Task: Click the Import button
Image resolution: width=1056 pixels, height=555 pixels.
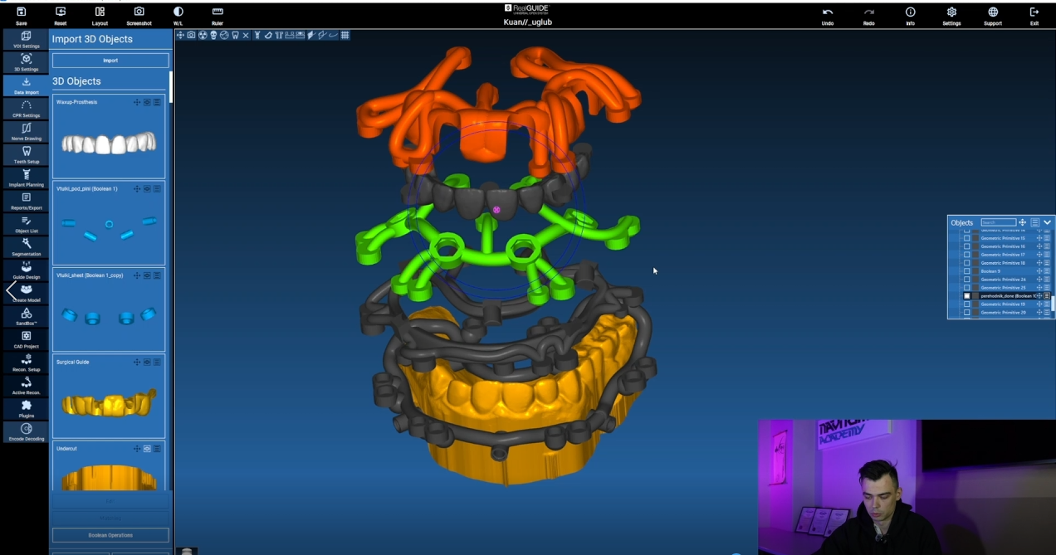Action: 110,61
